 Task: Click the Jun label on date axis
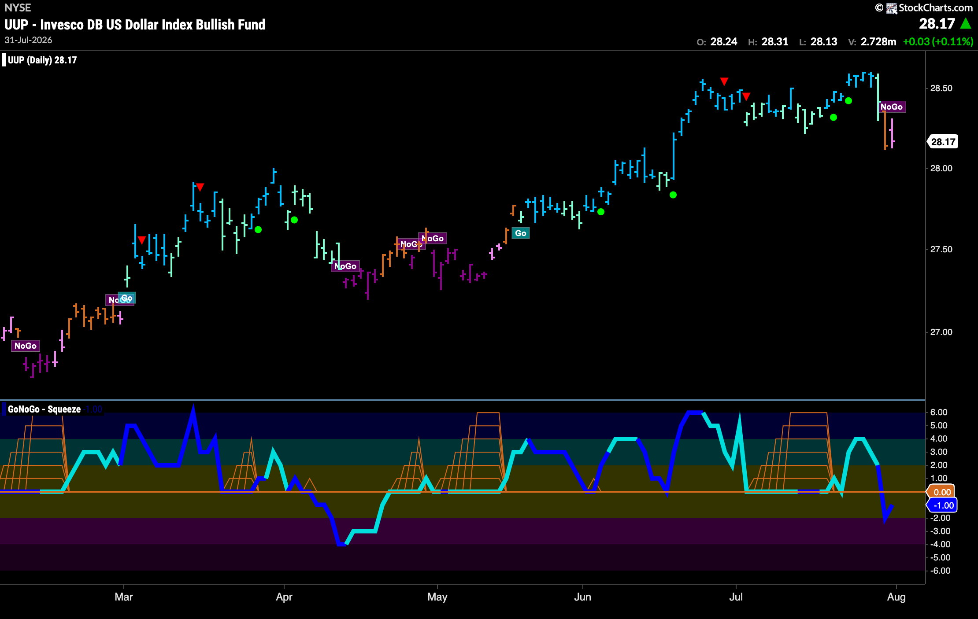pos(583,597)
